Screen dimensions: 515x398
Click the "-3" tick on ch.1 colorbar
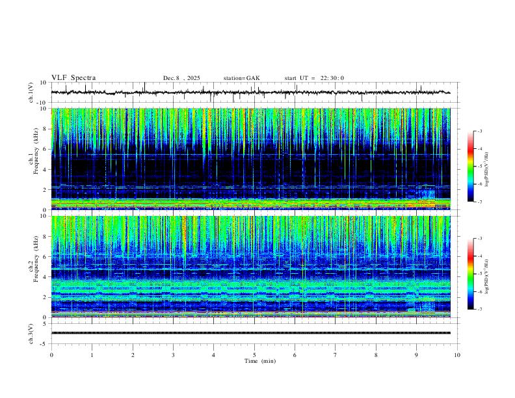(480, 131)
